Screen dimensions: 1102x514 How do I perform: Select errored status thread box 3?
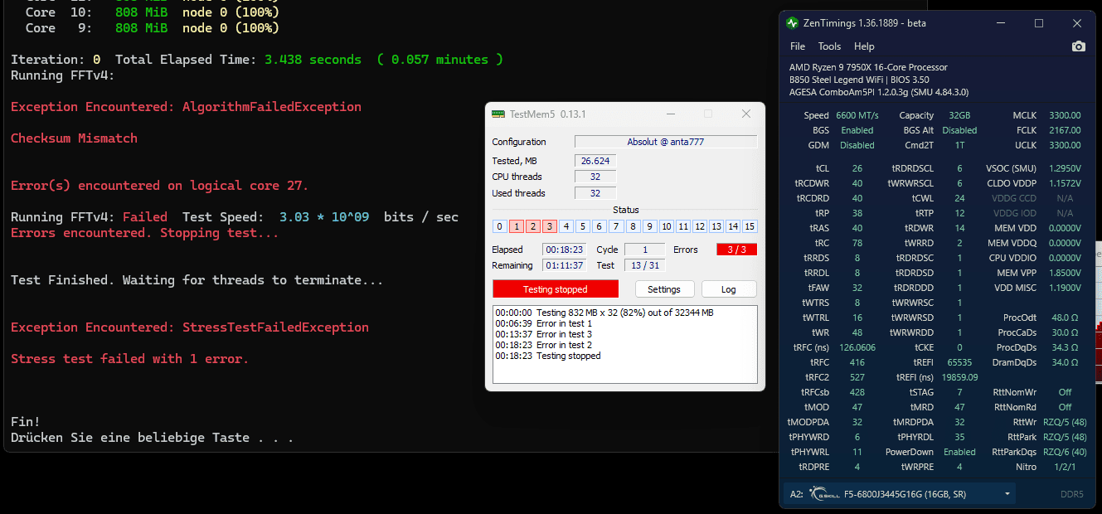point(549,226)
